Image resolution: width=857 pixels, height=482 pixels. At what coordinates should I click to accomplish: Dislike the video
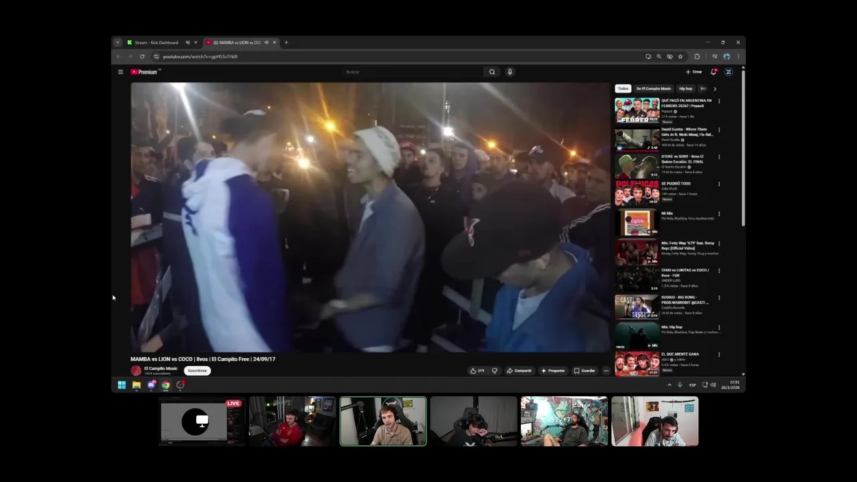pos(495,370)
